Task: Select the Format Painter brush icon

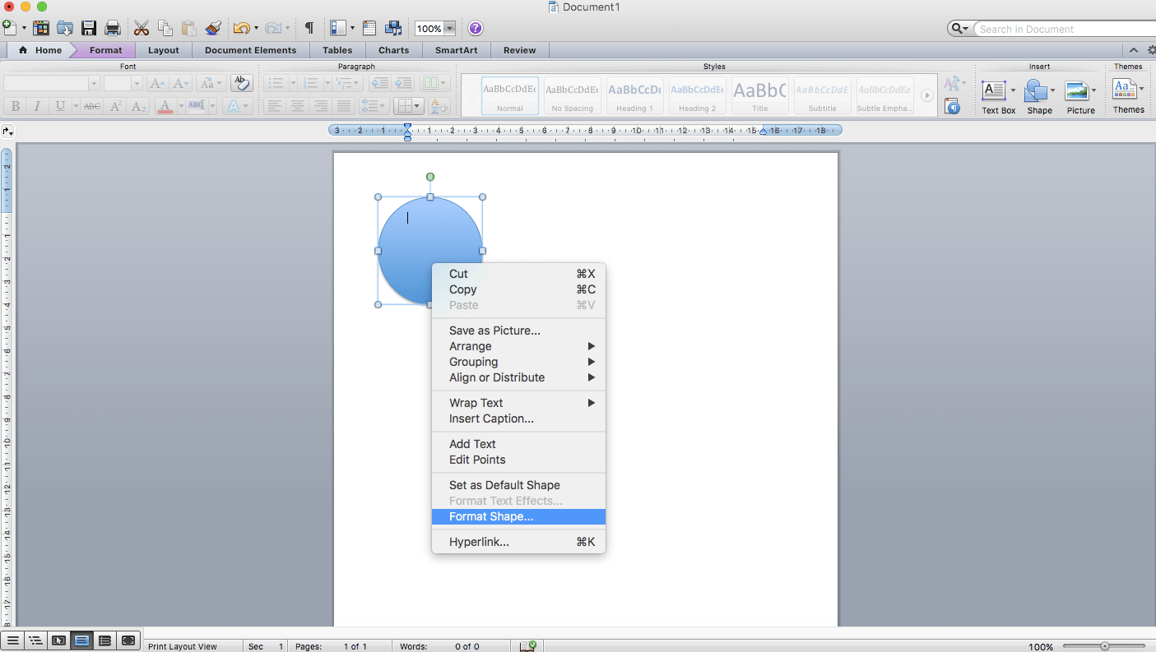Action: [x=213, y=28]
